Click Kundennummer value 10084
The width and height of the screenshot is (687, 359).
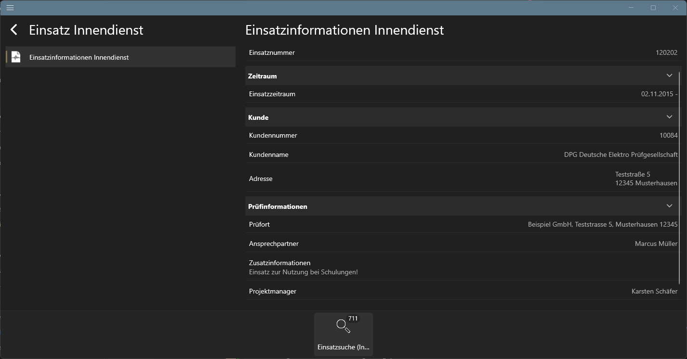pyautogui.click(x=669, y=136)
